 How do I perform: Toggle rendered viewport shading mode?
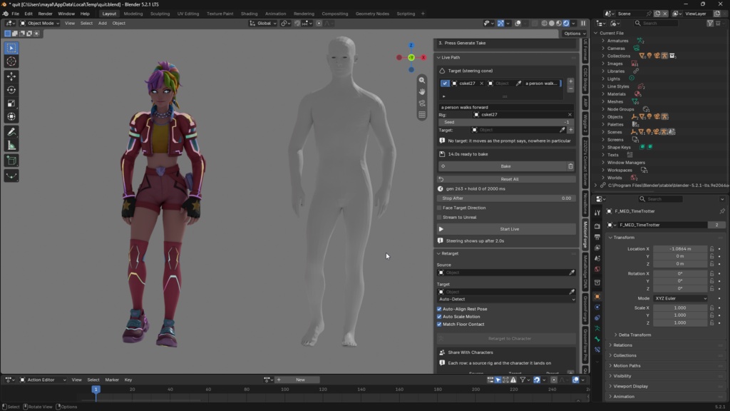(566, 24)
